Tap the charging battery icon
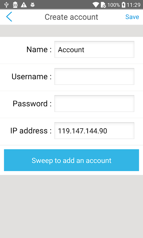Image resolution: width=143 pixels, height=238 pixels. click(x=124, y=5)
